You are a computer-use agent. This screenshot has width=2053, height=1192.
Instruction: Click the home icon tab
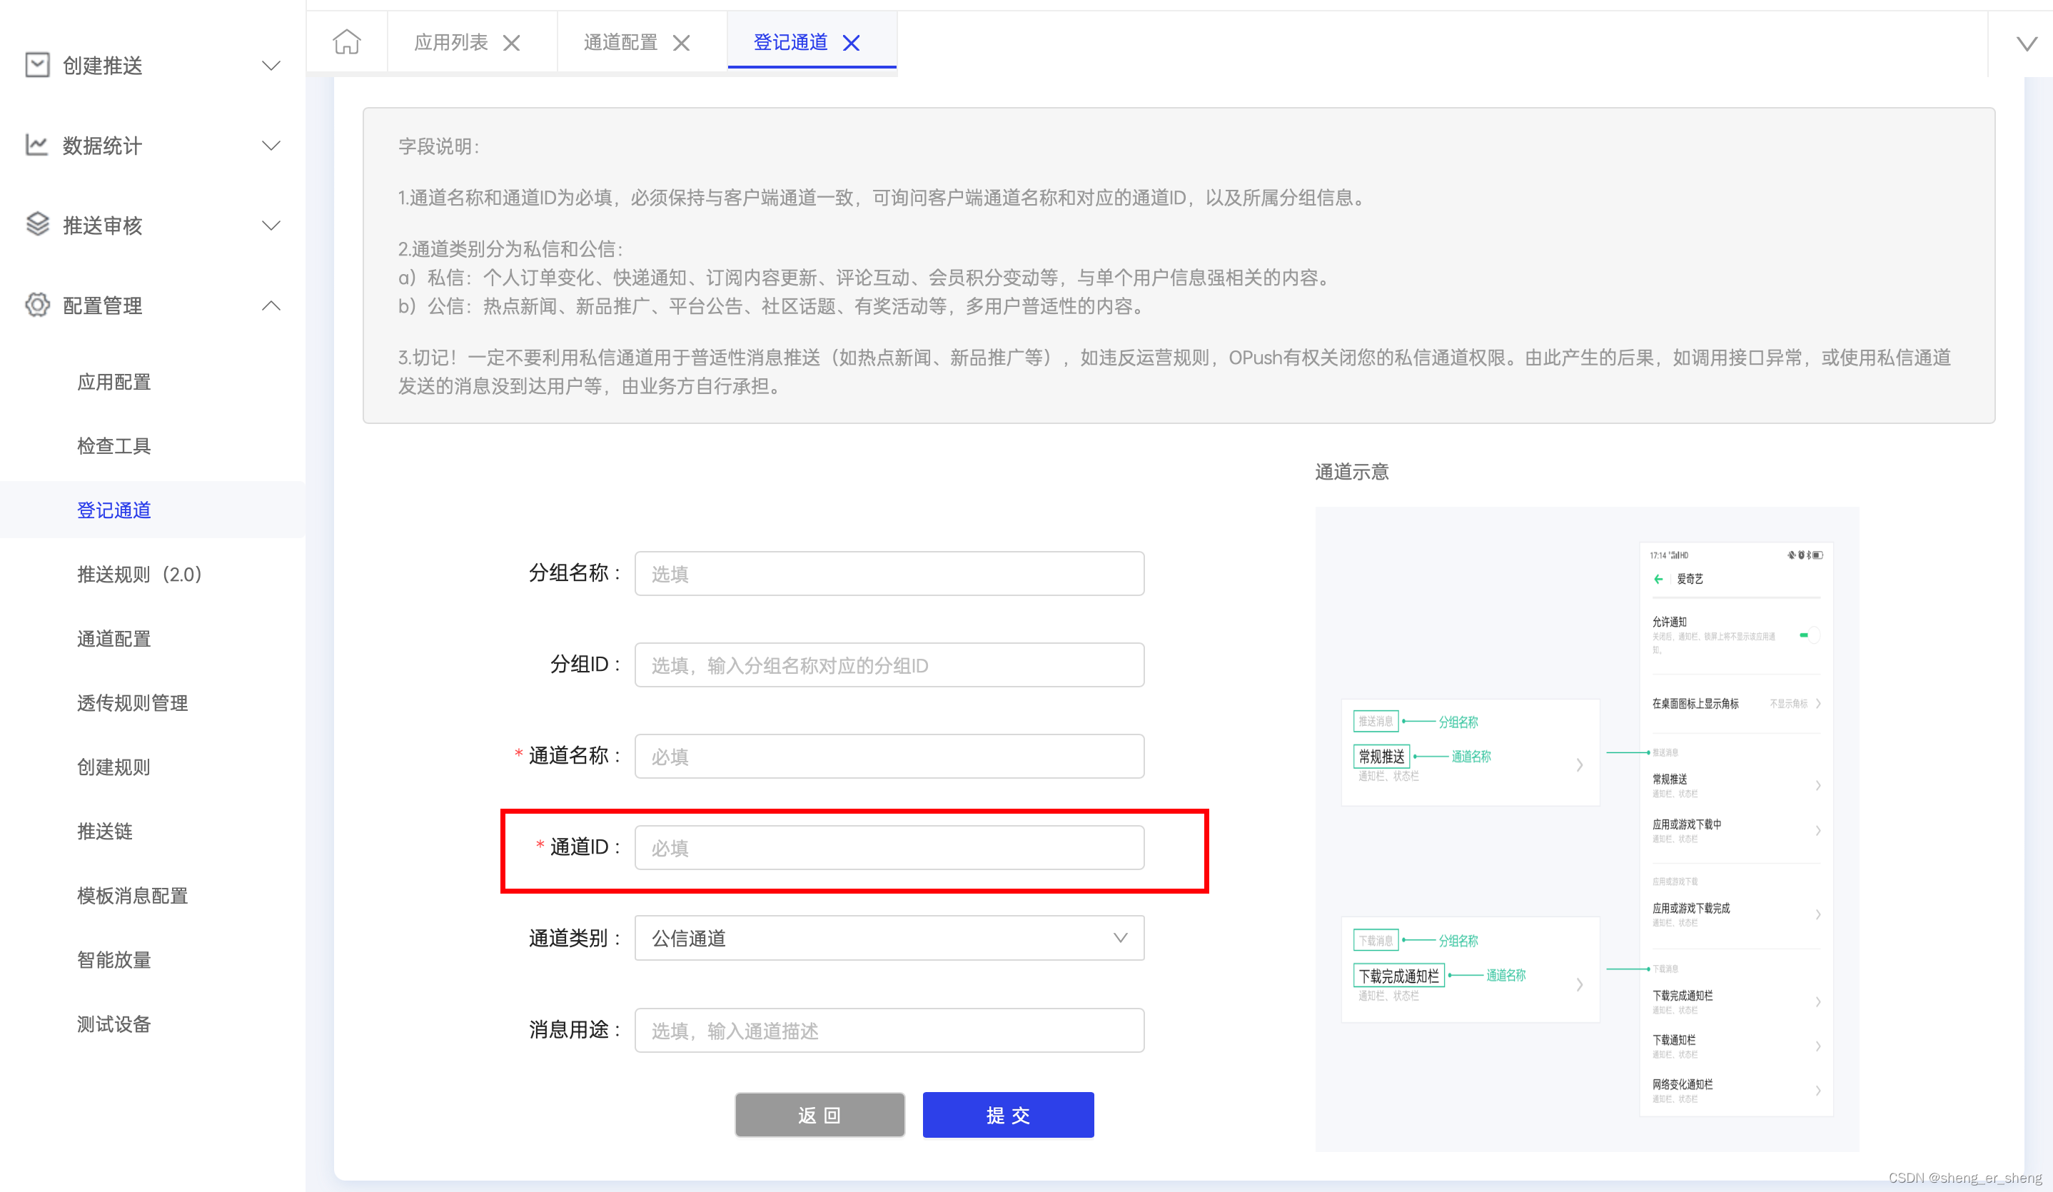click(346, 41)
